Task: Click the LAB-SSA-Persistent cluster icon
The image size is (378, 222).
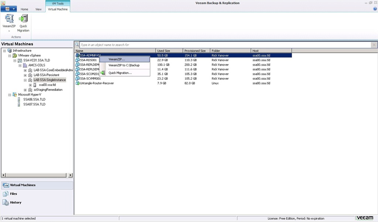Action: [30, 75]
